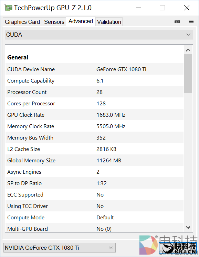The height and width of the screenshot is (257, 199).
Task: Click the No (0) value
Action: (104, 229)
